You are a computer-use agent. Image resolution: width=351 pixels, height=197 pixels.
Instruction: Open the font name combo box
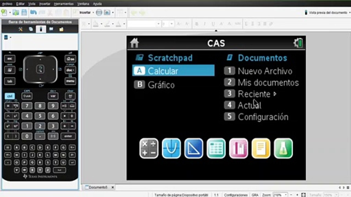coord(144,24)
